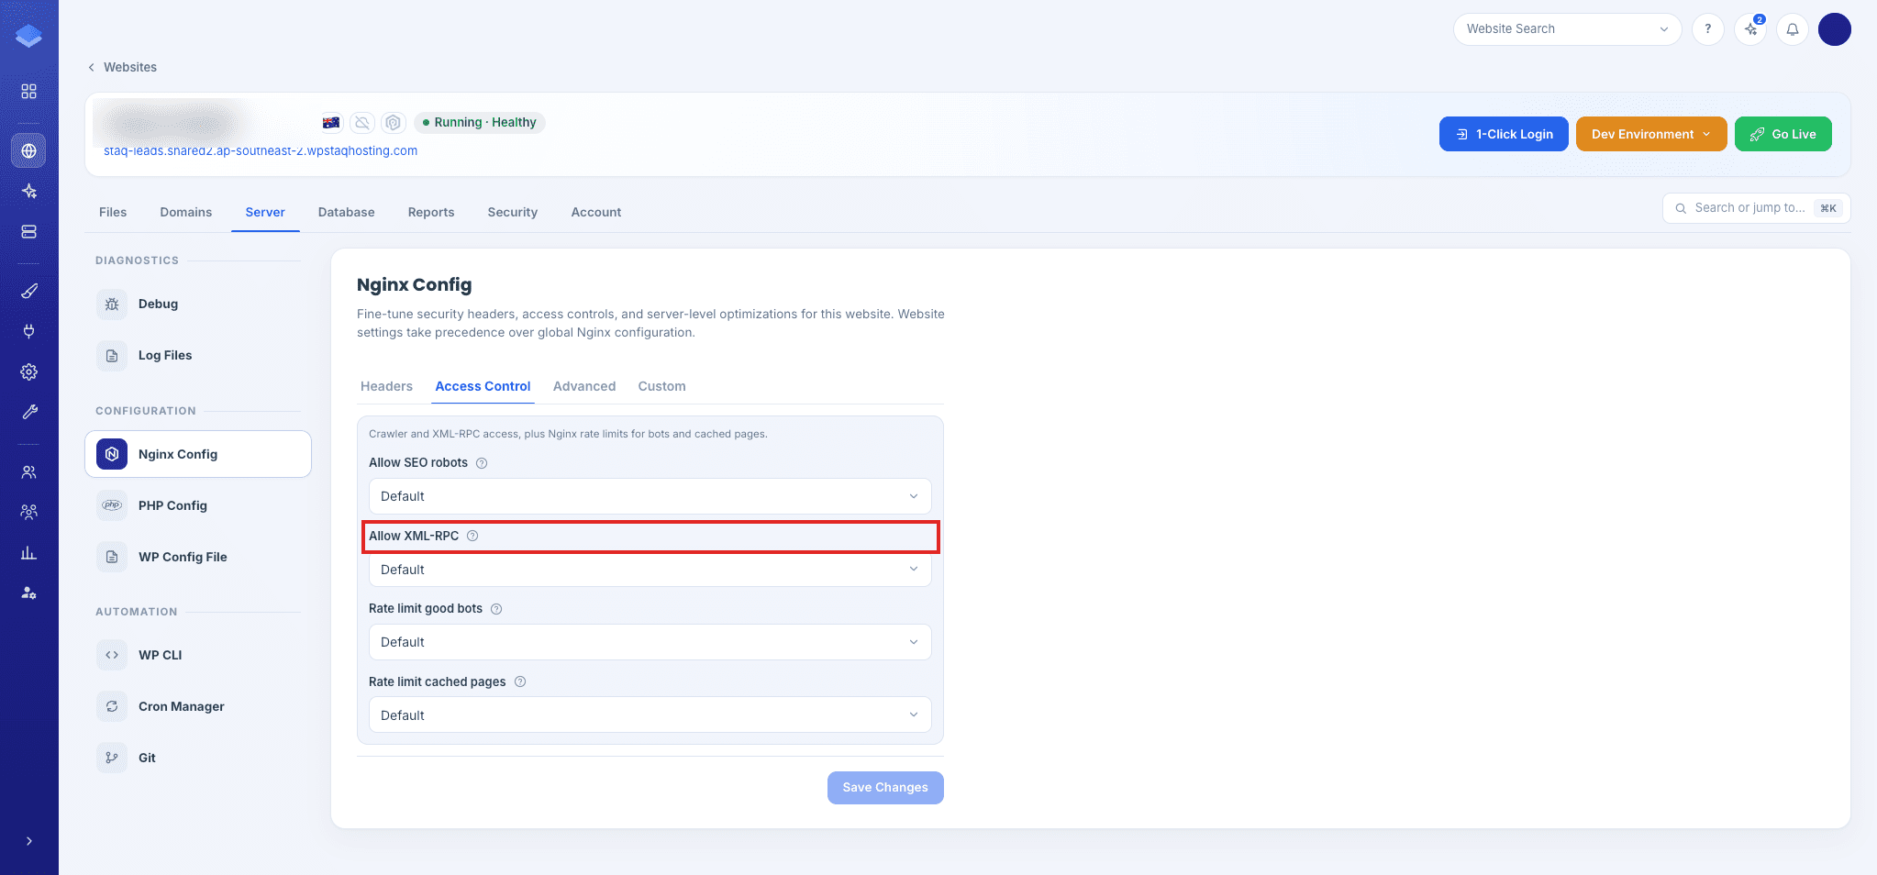
Task: Show help for Rate limit good bots
Action: (x=496, y=609)
